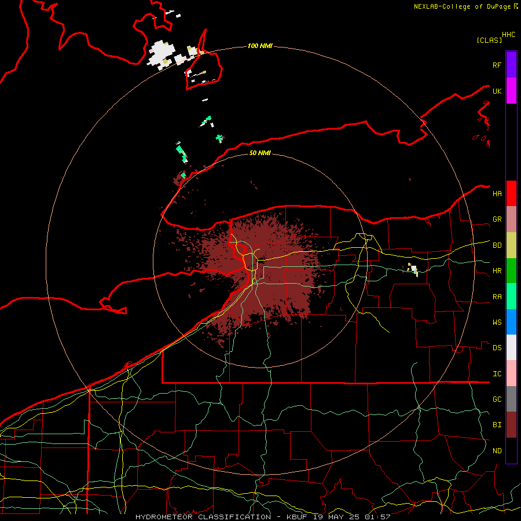Click the ND black legend swatch

[x=511, y=450]
